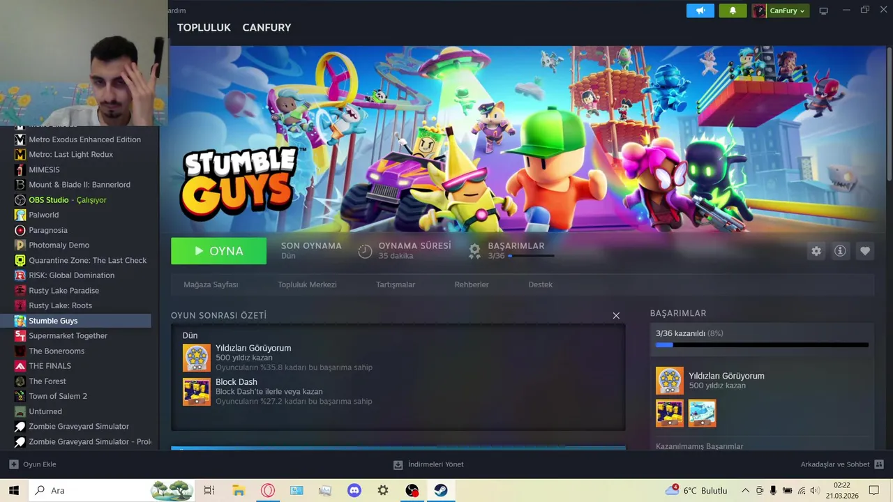893x502 pixels.
Task: Open the Mağaza Sayfası tab
Action: (211, 284)
